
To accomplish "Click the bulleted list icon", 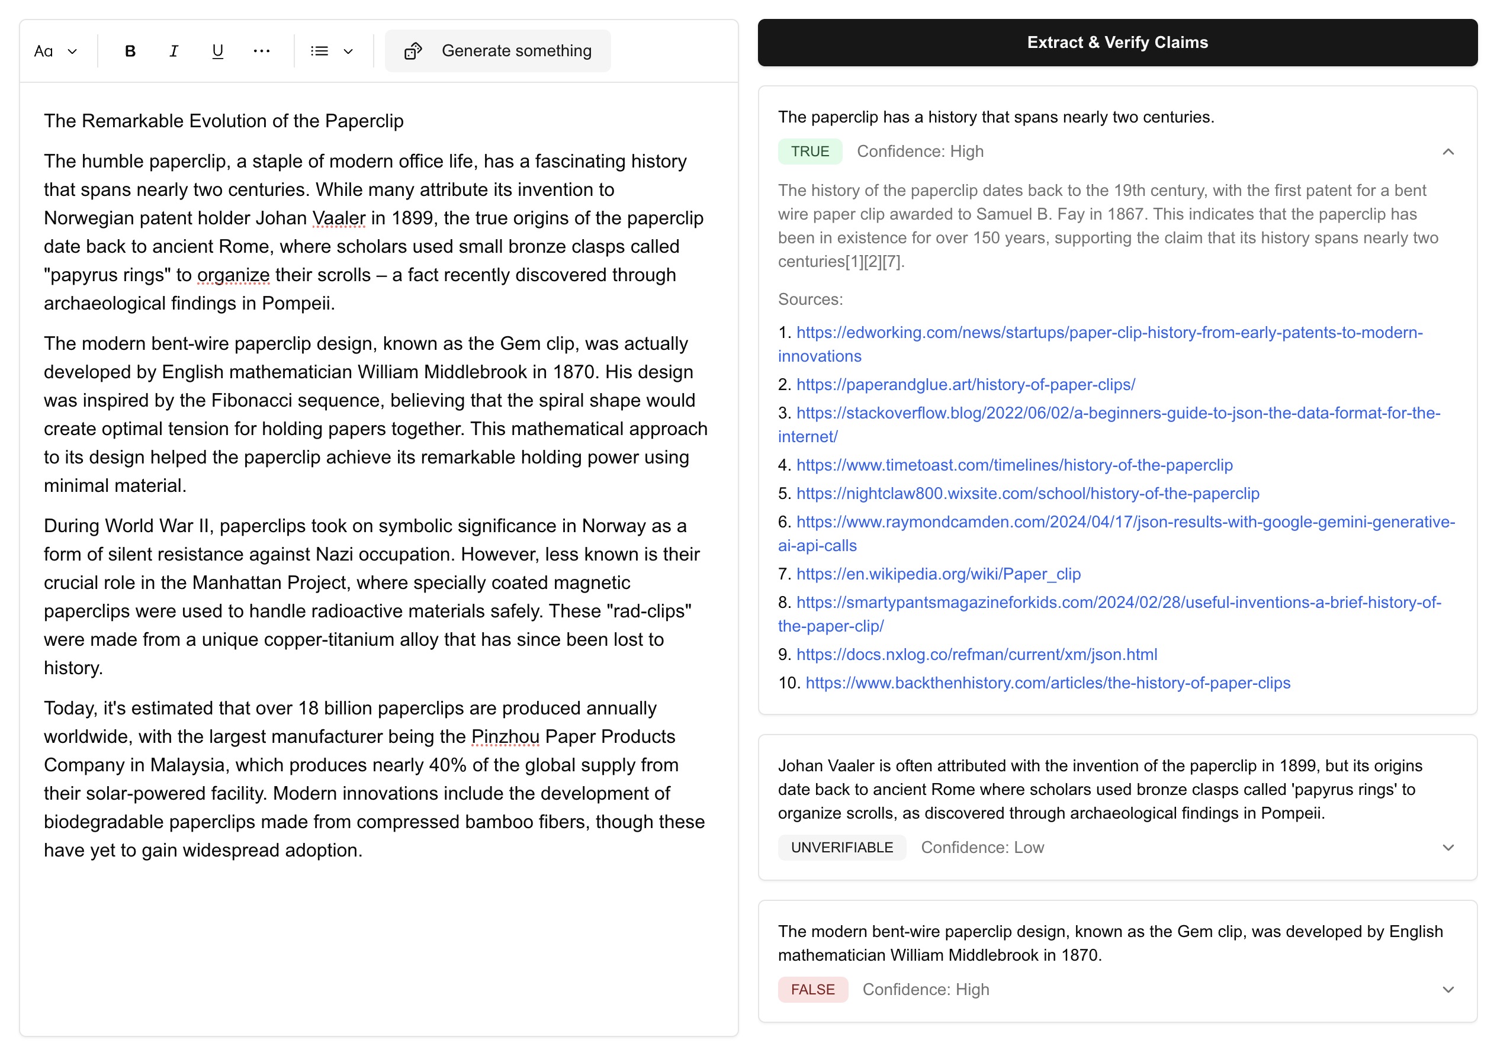I will (x=320, y=51).
